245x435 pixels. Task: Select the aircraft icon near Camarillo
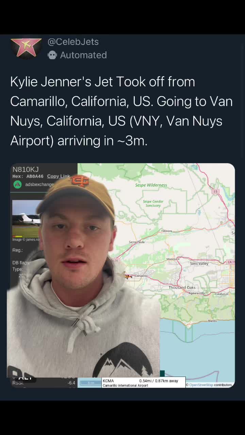pyautogui.click(x=128, y=277)
